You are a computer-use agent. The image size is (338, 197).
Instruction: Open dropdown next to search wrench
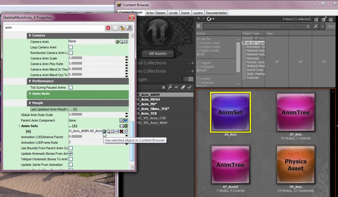(x=323, y=26)
